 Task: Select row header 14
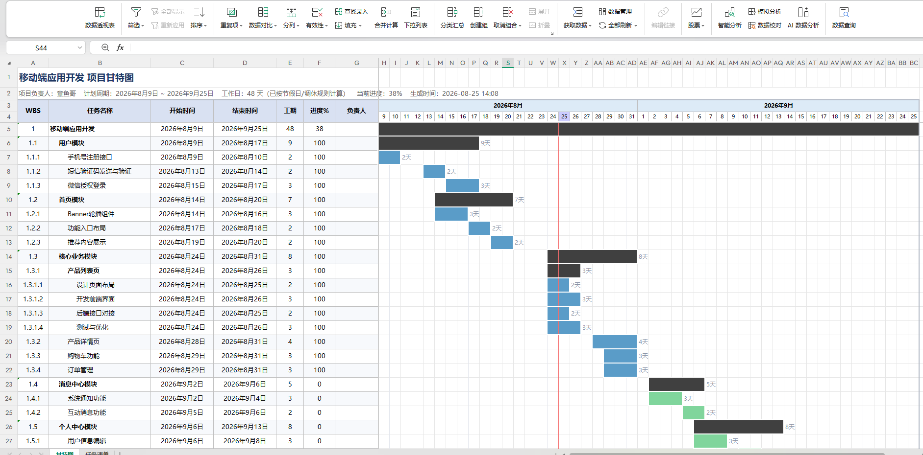click(9, 256)
